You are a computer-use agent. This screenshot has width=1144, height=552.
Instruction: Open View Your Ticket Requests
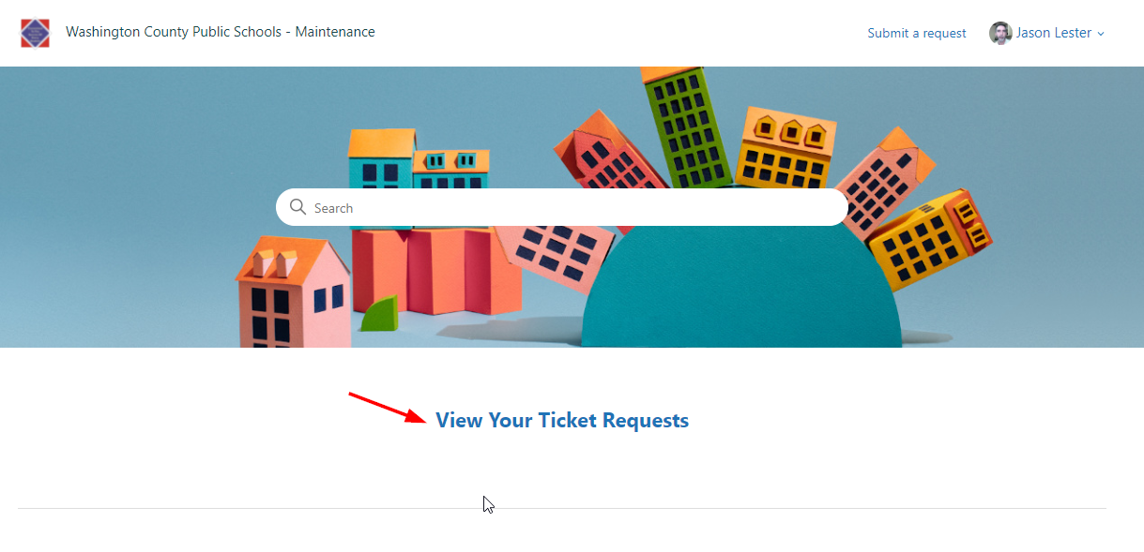click(x=562, y=421)
